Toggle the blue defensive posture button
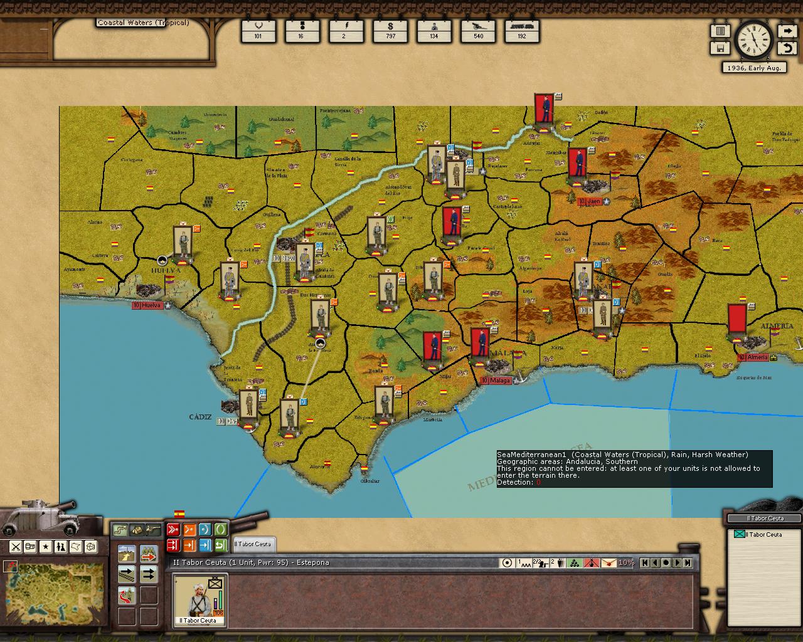Screen dimensions: 803x642 [205, 530]
